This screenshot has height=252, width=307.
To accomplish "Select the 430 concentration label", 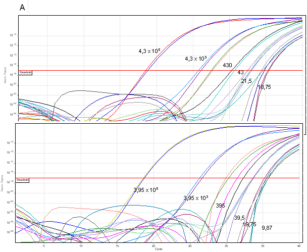I will [x=227, y=66].
